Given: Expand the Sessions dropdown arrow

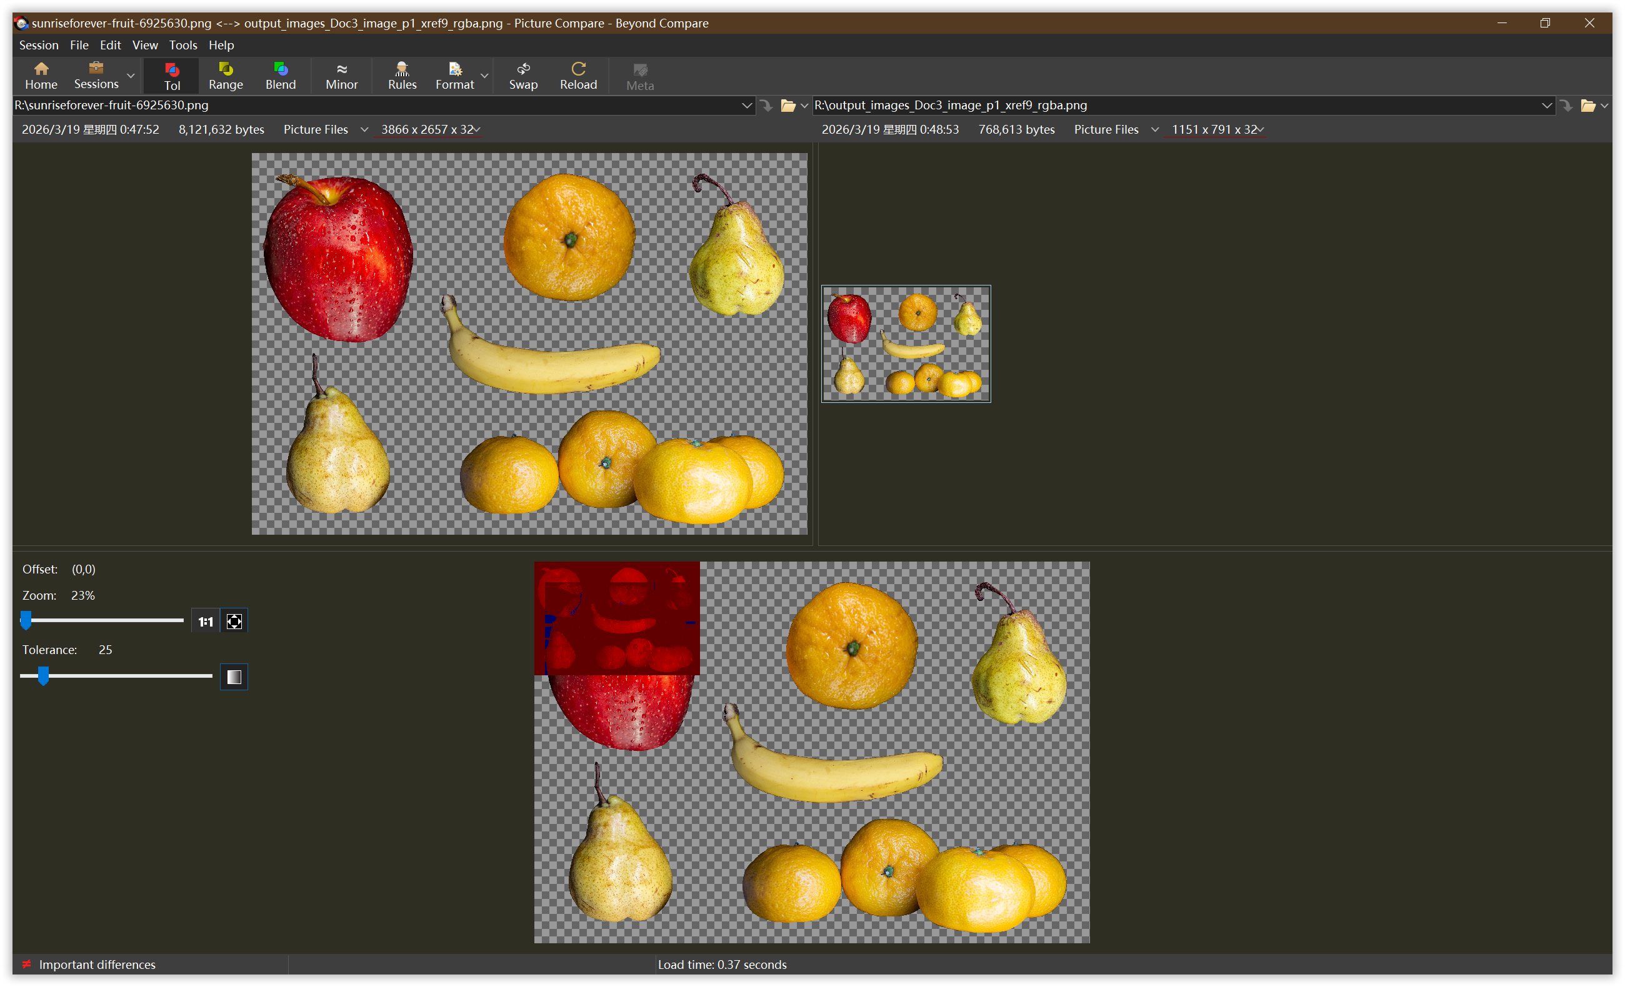Looking at the screenshot, I should tap(131, 76).
